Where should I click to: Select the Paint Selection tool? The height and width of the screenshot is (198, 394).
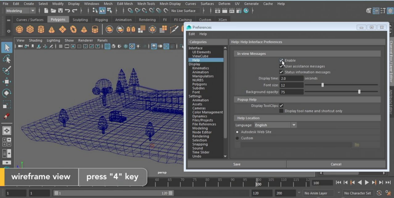coord(7,70)
